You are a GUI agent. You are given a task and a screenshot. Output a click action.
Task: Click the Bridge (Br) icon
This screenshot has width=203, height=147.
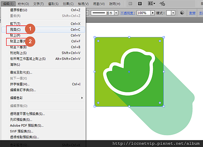[x=130, y=4]
